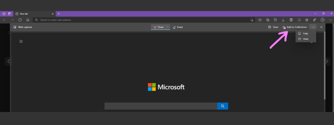Screen dimensions: 334x125
Task: Open the History toolbar icon
Action: coord(276,20)
